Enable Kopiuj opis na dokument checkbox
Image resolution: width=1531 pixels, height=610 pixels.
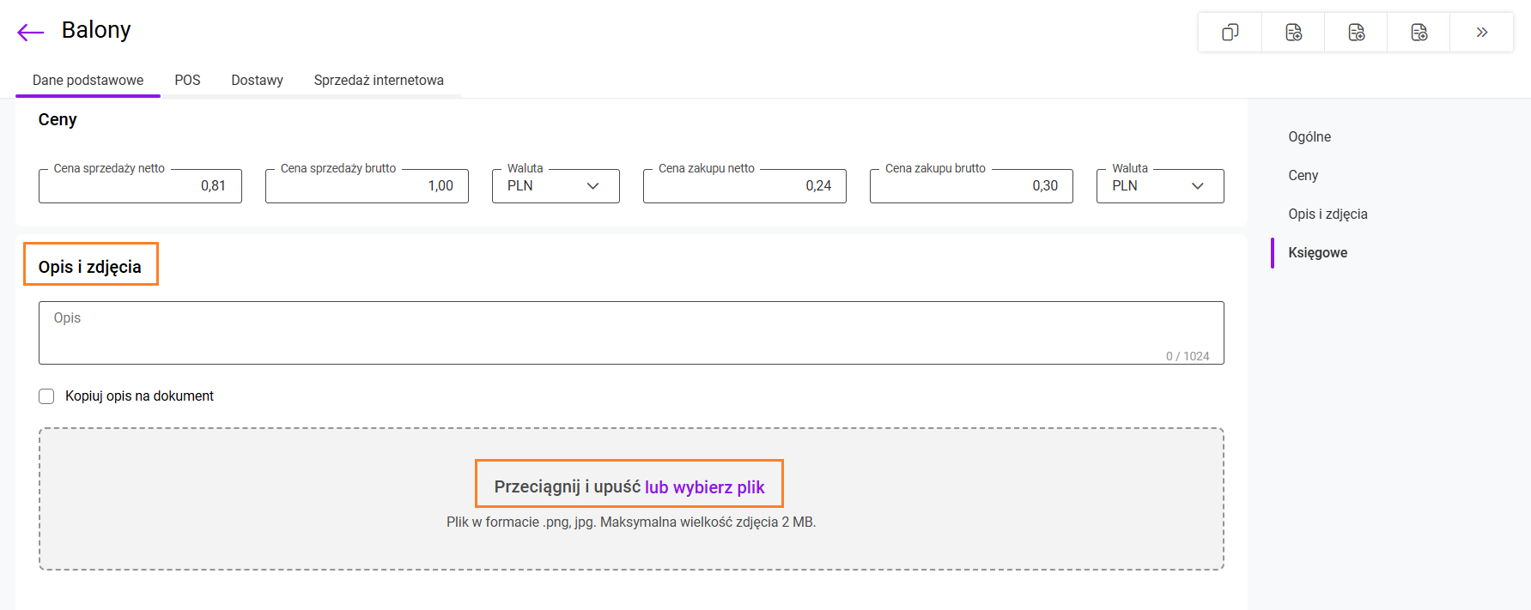point(46,396)
